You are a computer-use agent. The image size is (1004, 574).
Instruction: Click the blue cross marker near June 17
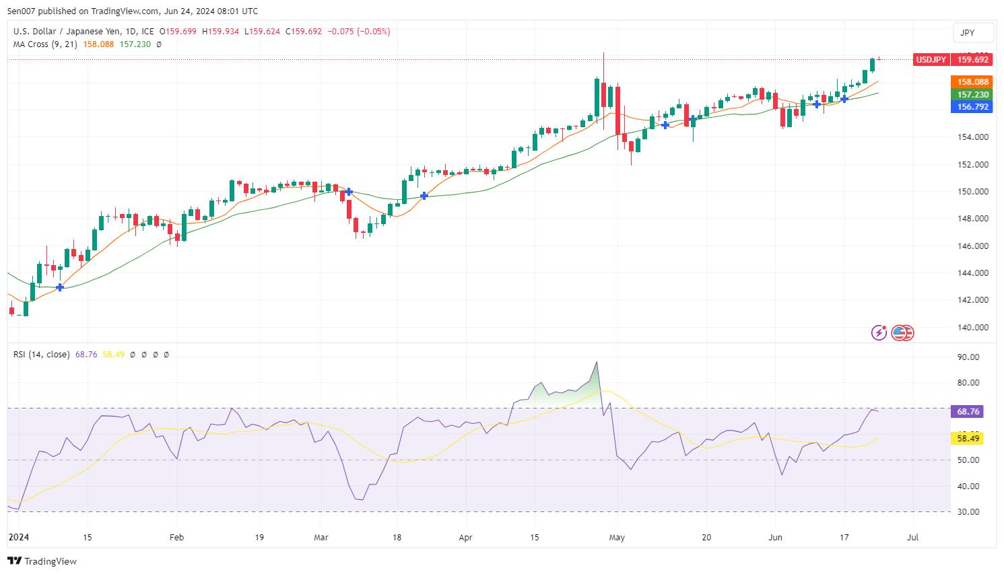point(844,99)
